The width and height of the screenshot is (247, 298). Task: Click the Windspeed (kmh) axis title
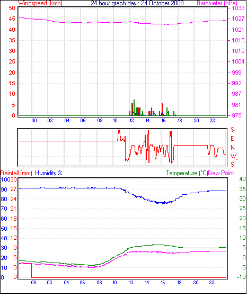point(40,3)
